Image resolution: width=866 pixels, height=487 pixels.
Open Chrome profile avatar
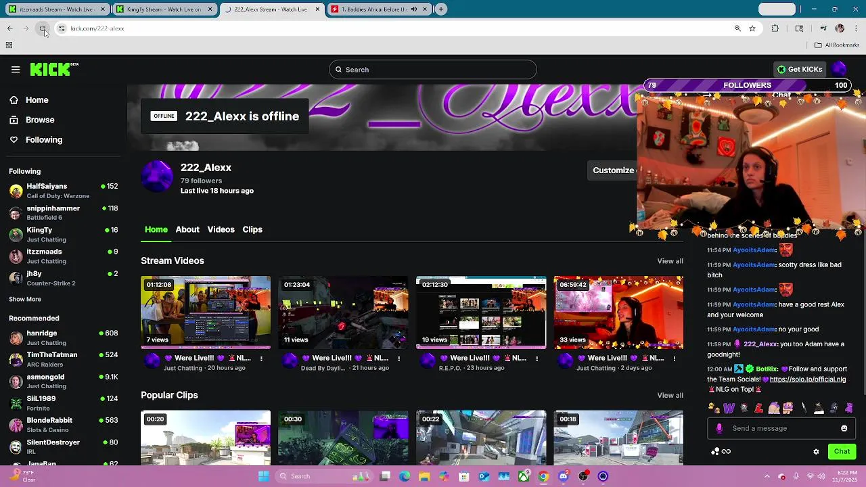840,28
